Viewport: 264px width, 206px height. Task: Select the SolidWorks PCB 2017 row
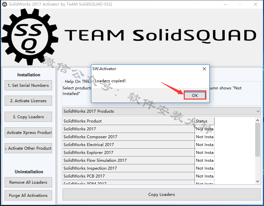(x=128, y=176)
